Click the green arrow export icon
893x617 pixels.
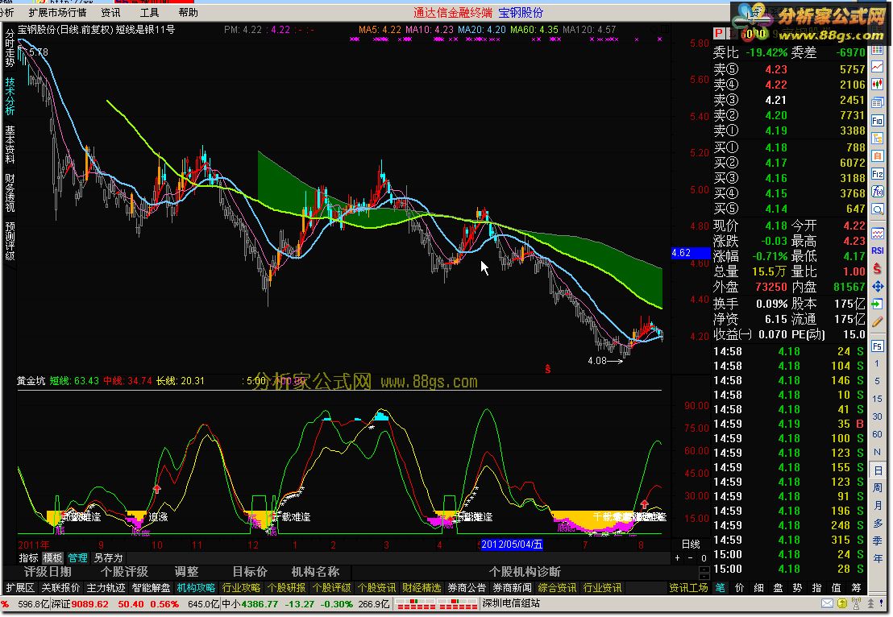(878, 304)
